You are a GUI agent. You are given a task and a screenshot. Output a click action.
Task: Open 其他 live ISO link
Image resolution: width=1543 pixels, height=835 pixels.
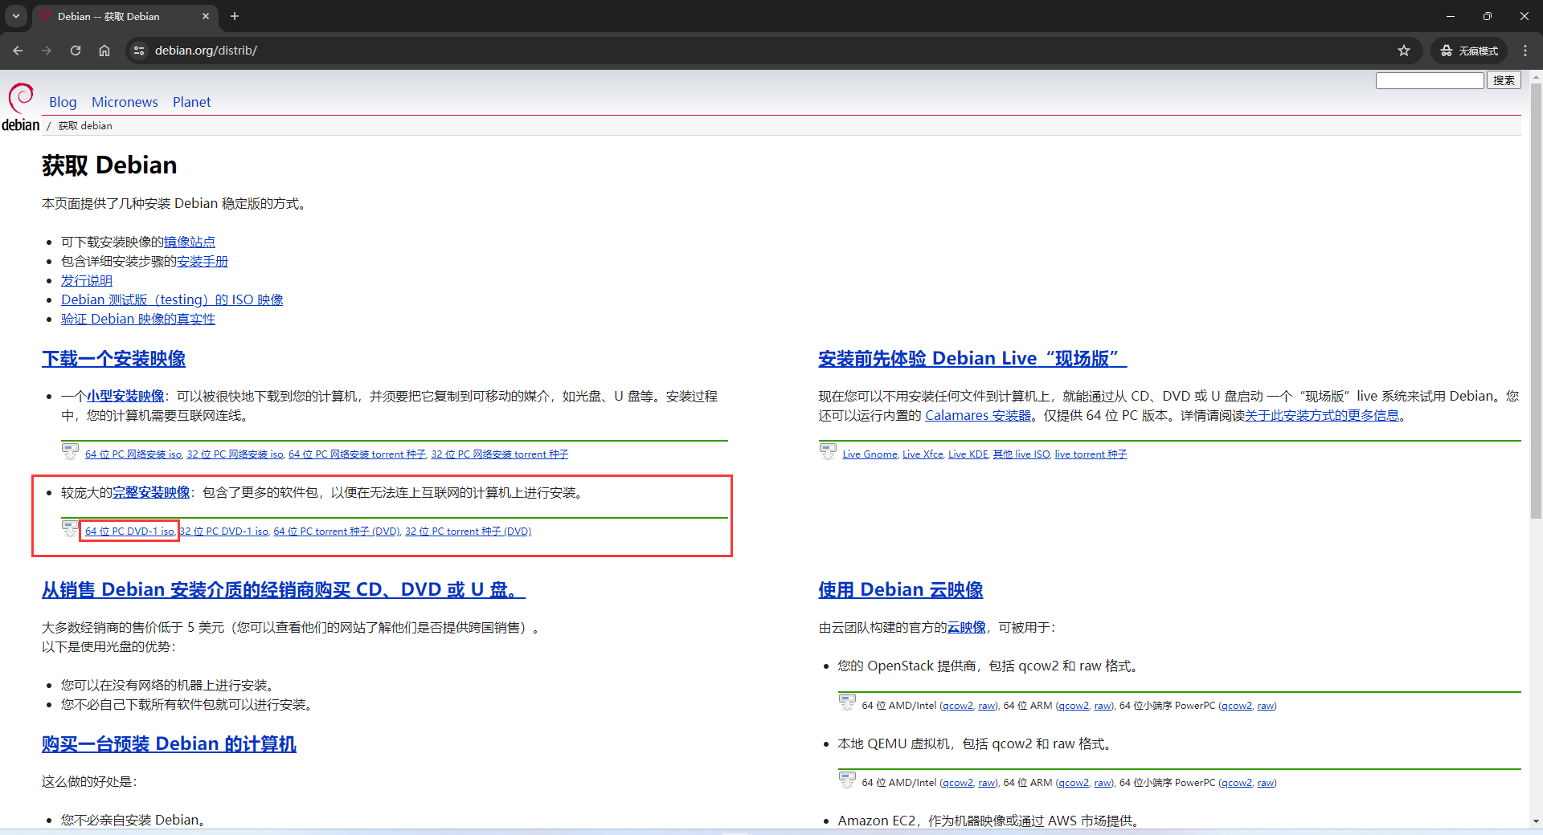tap(1021, 454)
